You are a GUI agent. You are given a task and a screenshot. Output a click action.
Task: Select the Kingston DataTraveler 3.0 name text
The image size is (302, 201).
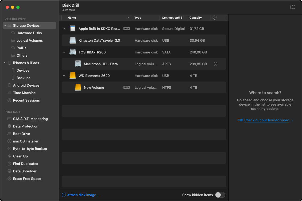[99, 40]
